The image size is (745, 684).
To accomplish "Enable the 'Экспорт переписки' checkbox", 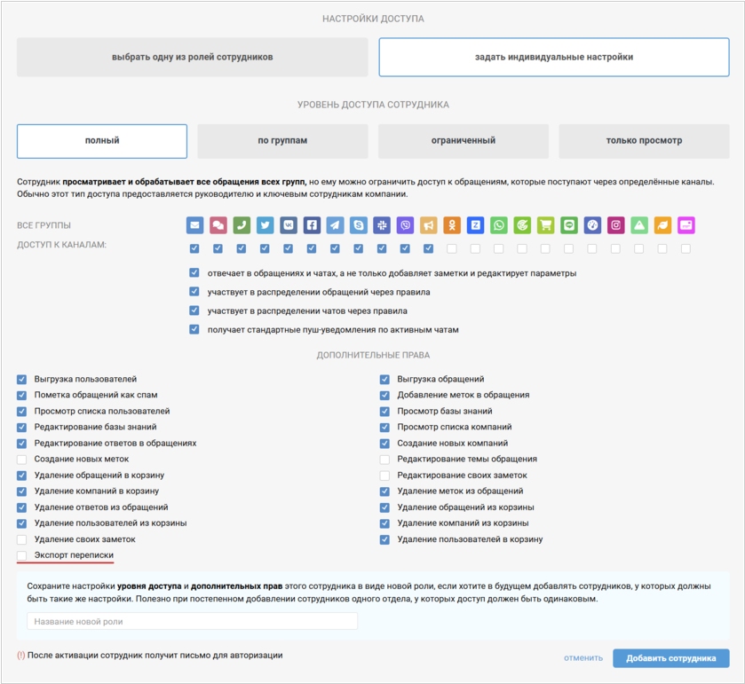I will pos(22,555).
